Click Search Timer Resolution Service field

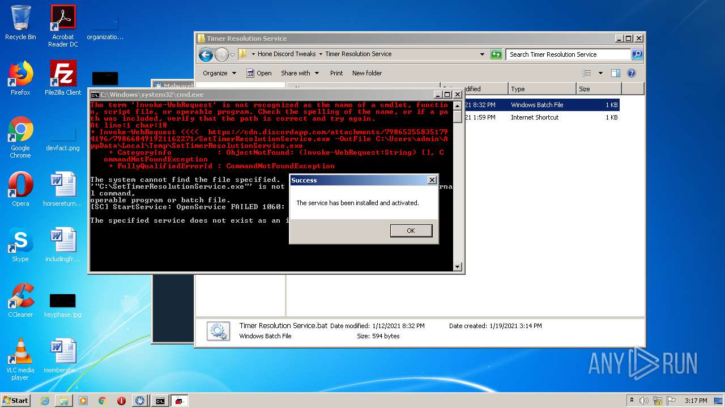(568, 54)
